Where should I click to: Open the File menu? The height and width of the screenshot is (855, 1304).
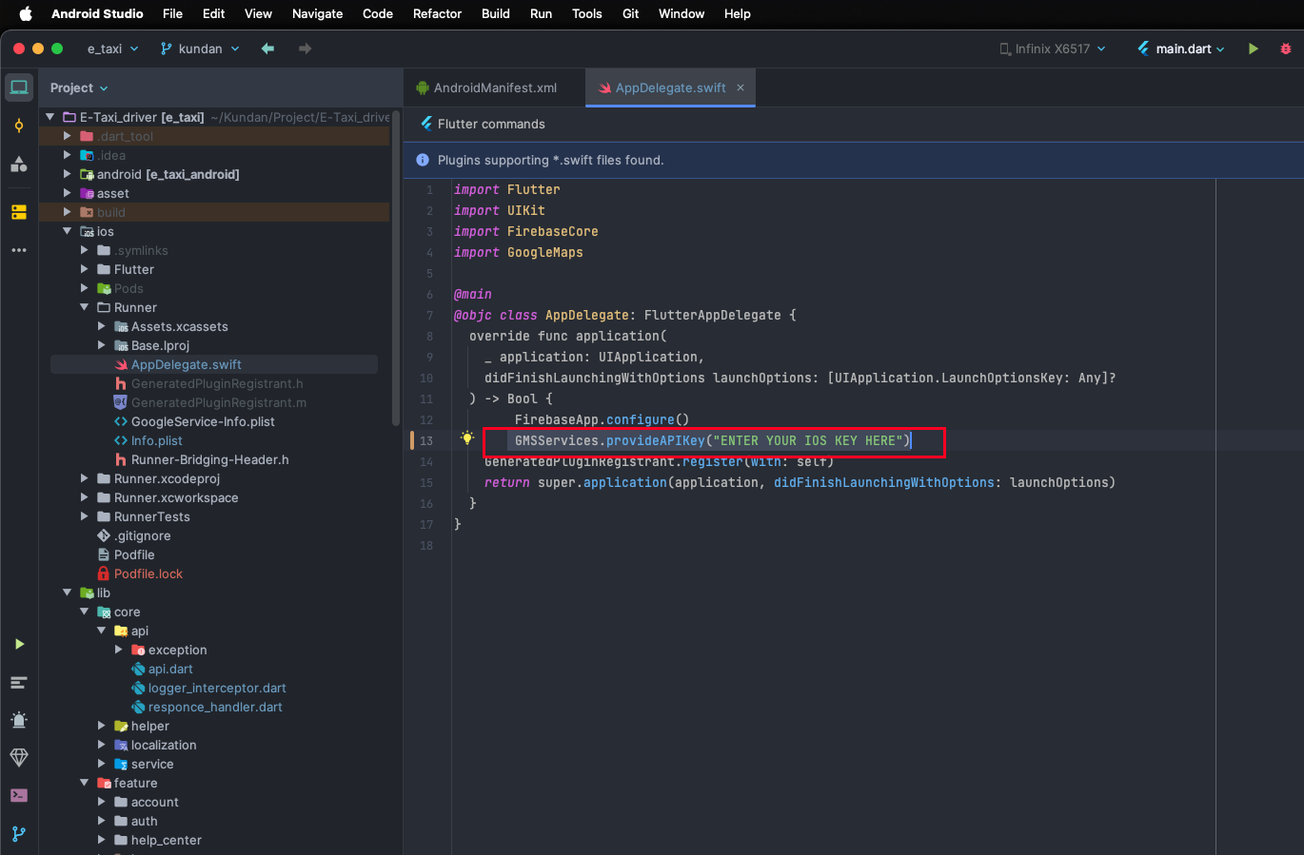pyautogui.click(x=172, y=13)
